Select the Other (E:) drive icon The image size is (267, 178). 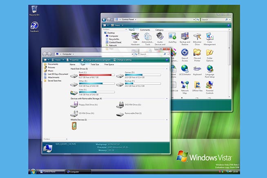click(74, 85)
